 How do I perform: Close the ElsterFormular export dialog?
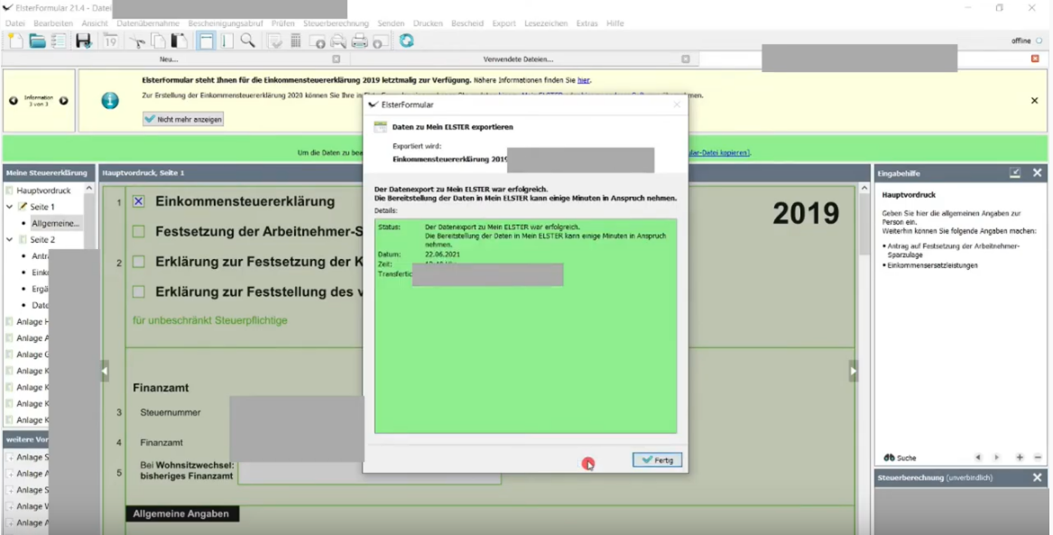click(x=677, y=105)
